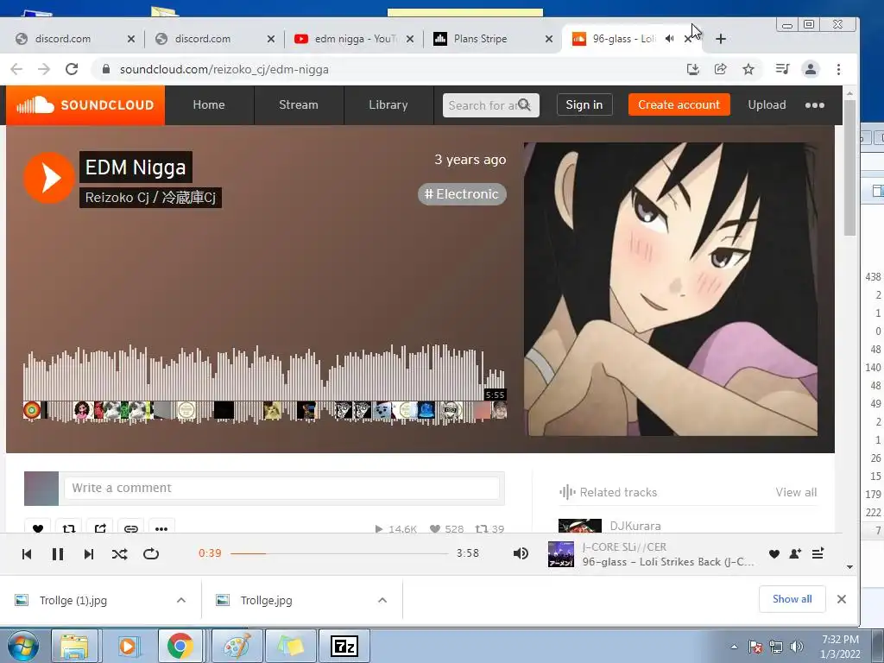Click the page vertical scrollbar

tap(849, 168)
